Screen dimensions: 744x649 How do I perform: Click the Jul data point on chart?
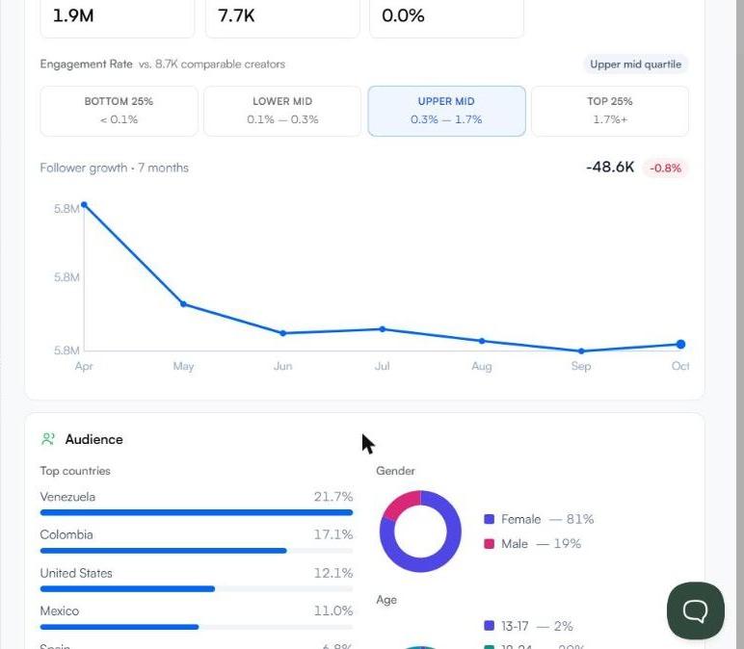(x=383, y=329)
